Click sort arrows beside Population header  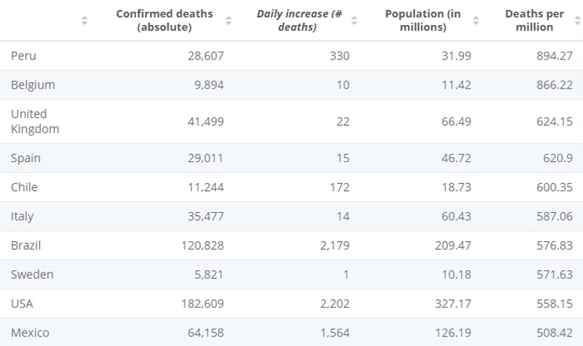[x=476, y=20]
